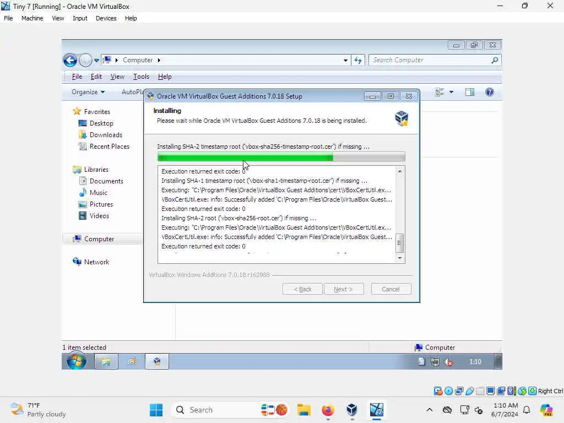
Task: Open the address bar history dropdown arrow
Action: coord(345,61)
